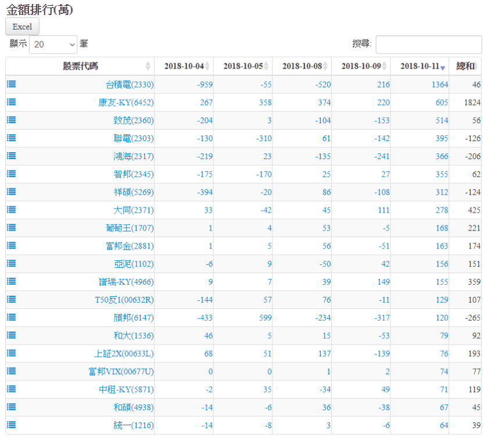Open the list icon for 大同(2371)

pos(12,210)
